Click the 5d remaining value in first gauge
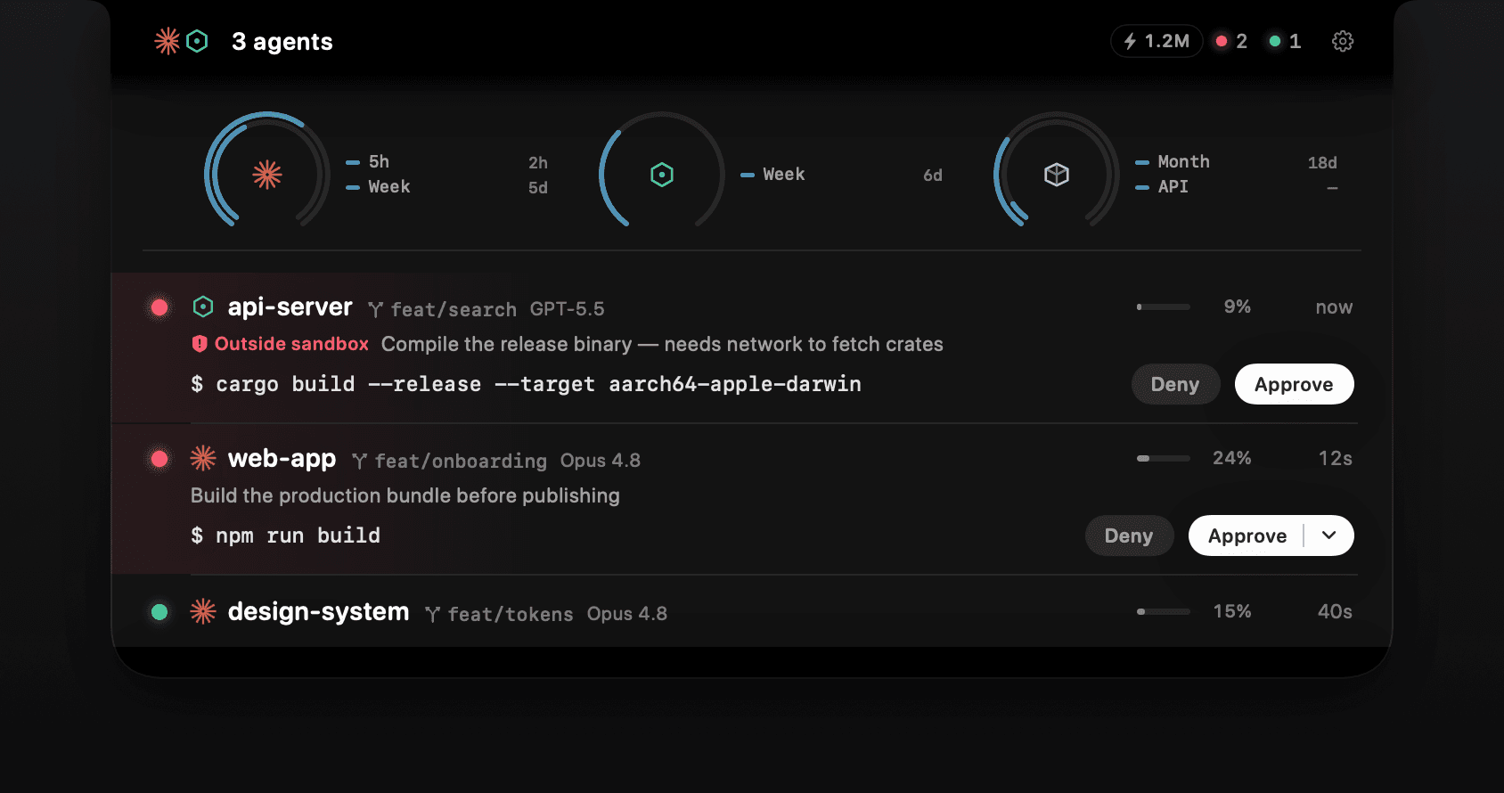1504x793 pixels. [538, 188]
